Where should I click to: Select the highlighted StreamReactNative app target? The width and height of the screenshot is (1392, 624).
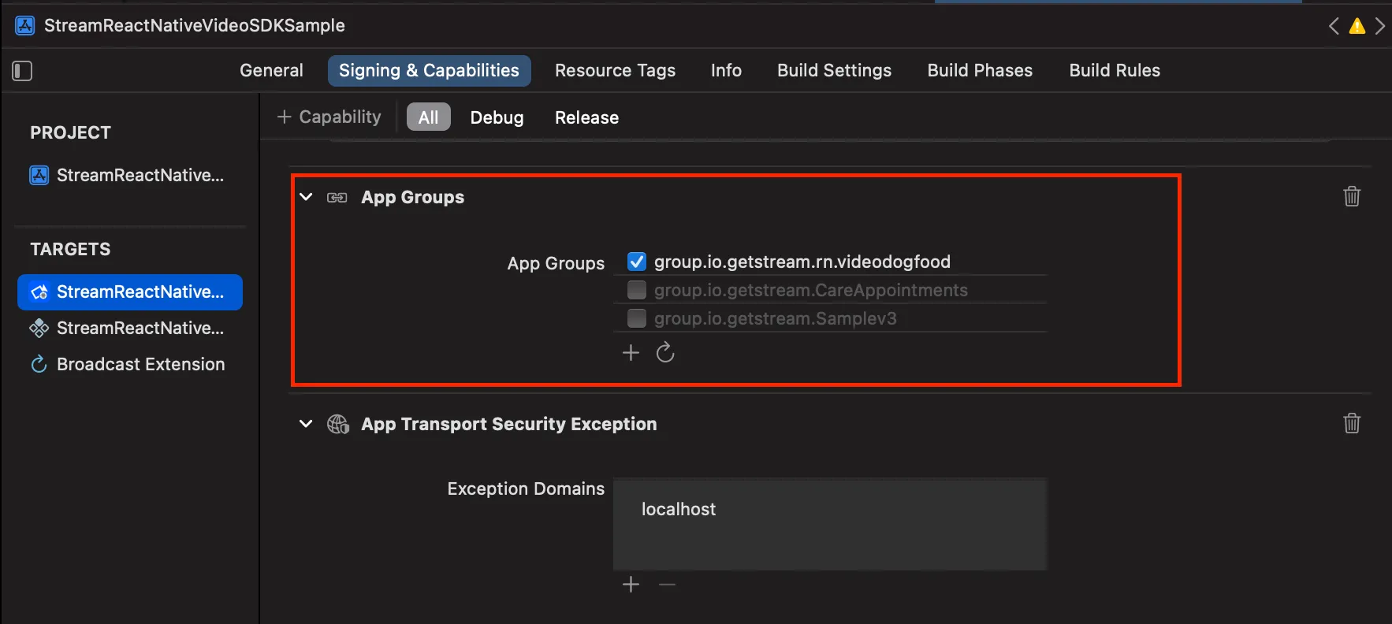(130, 292)
